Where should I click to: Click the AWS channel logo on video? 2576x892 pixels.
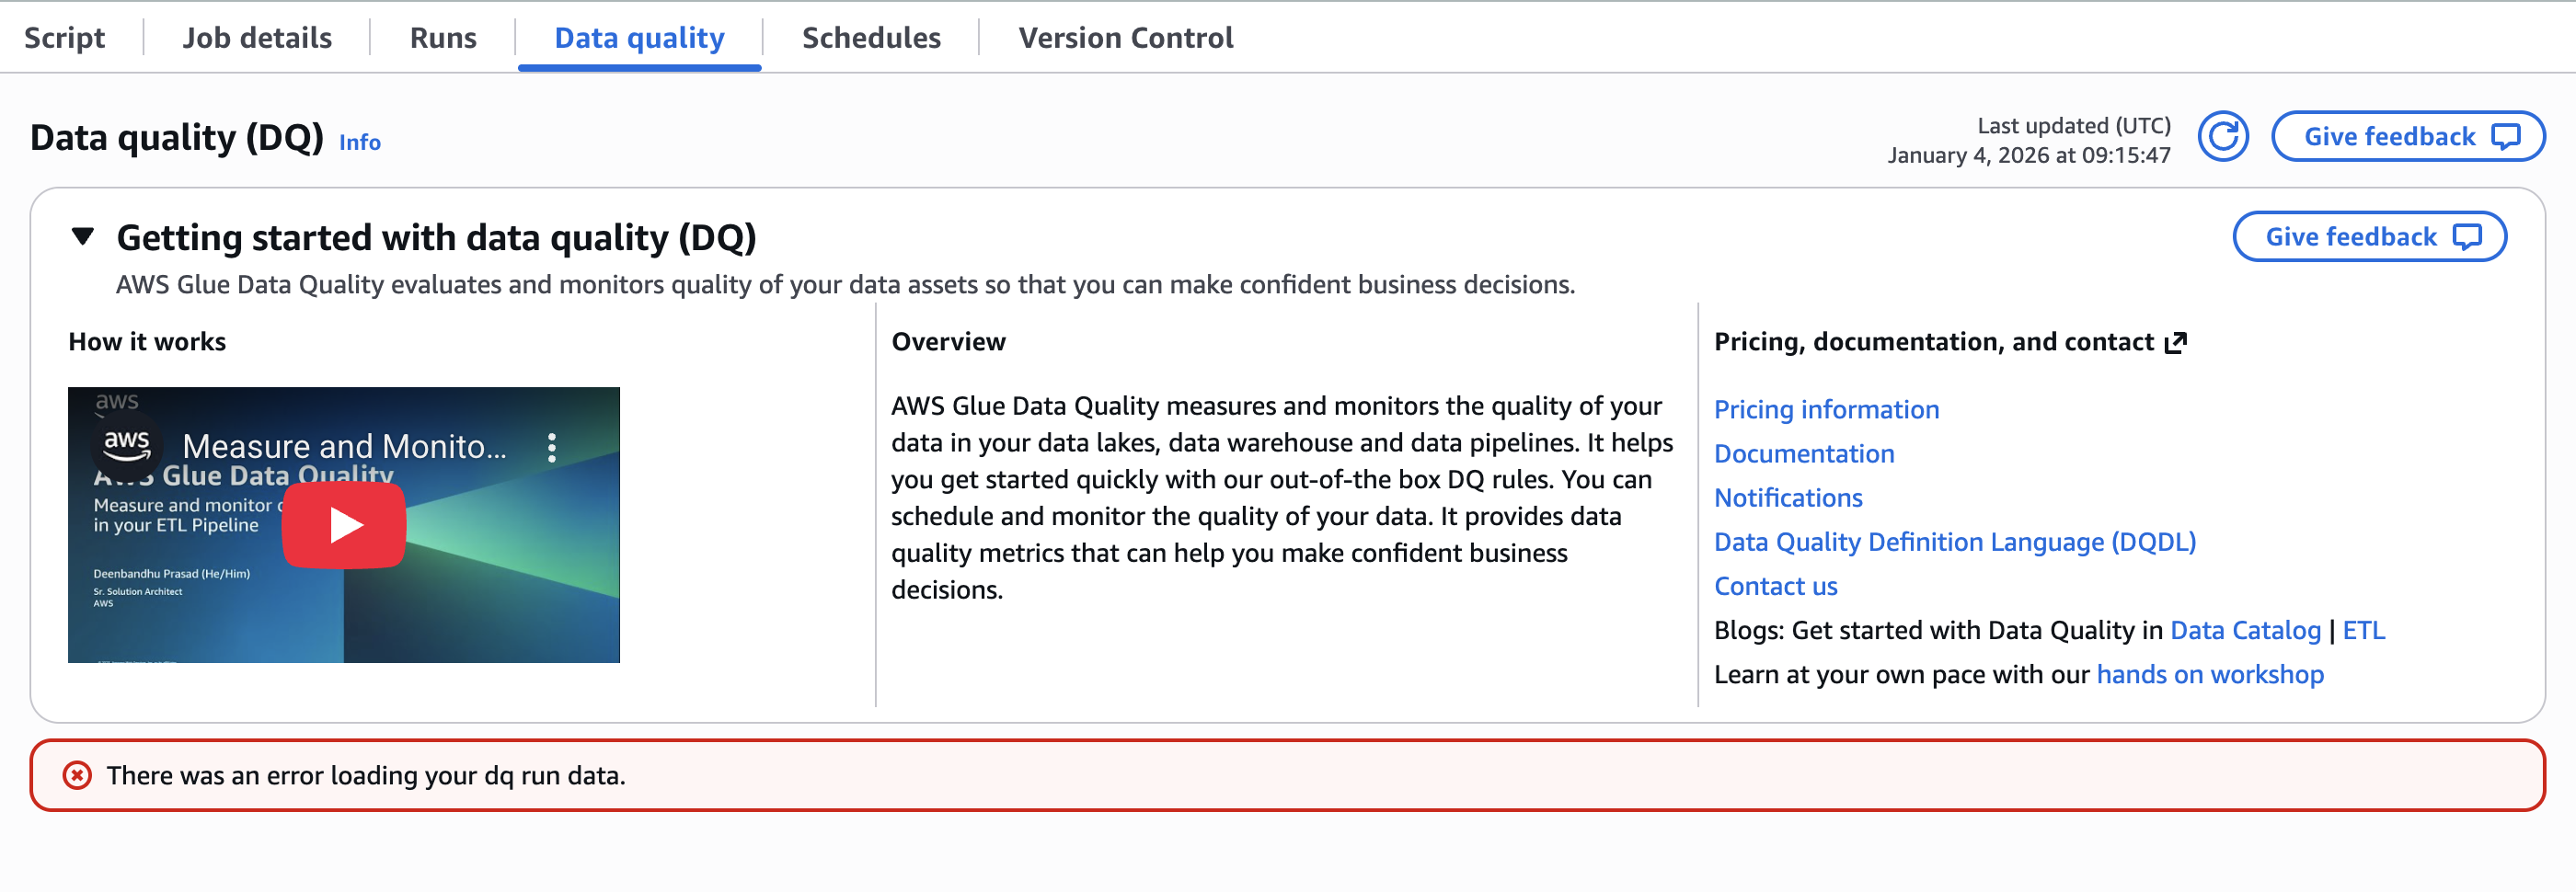127,443
